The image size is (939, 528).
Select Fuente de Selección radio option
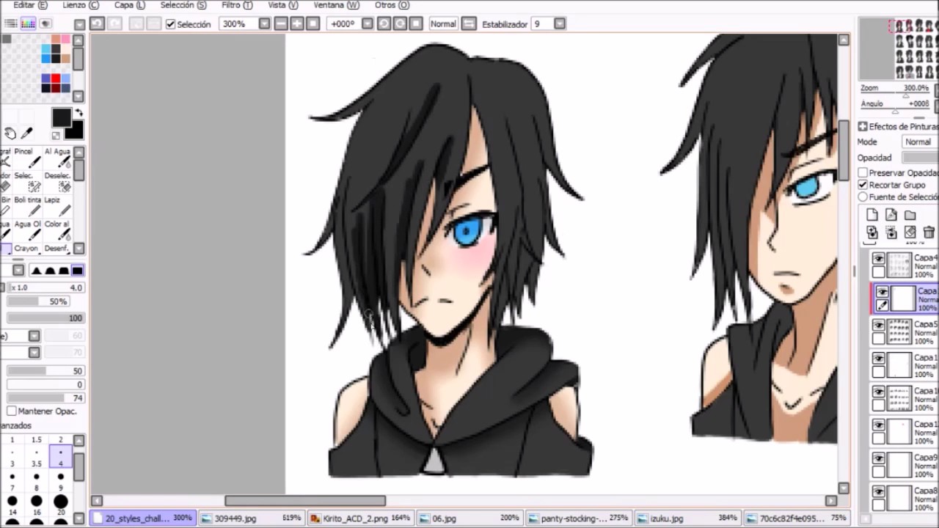(863, 197)
